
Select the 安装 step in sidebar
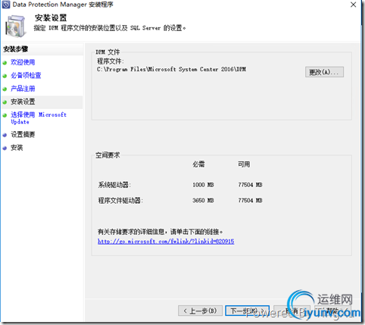coord(17,148)
